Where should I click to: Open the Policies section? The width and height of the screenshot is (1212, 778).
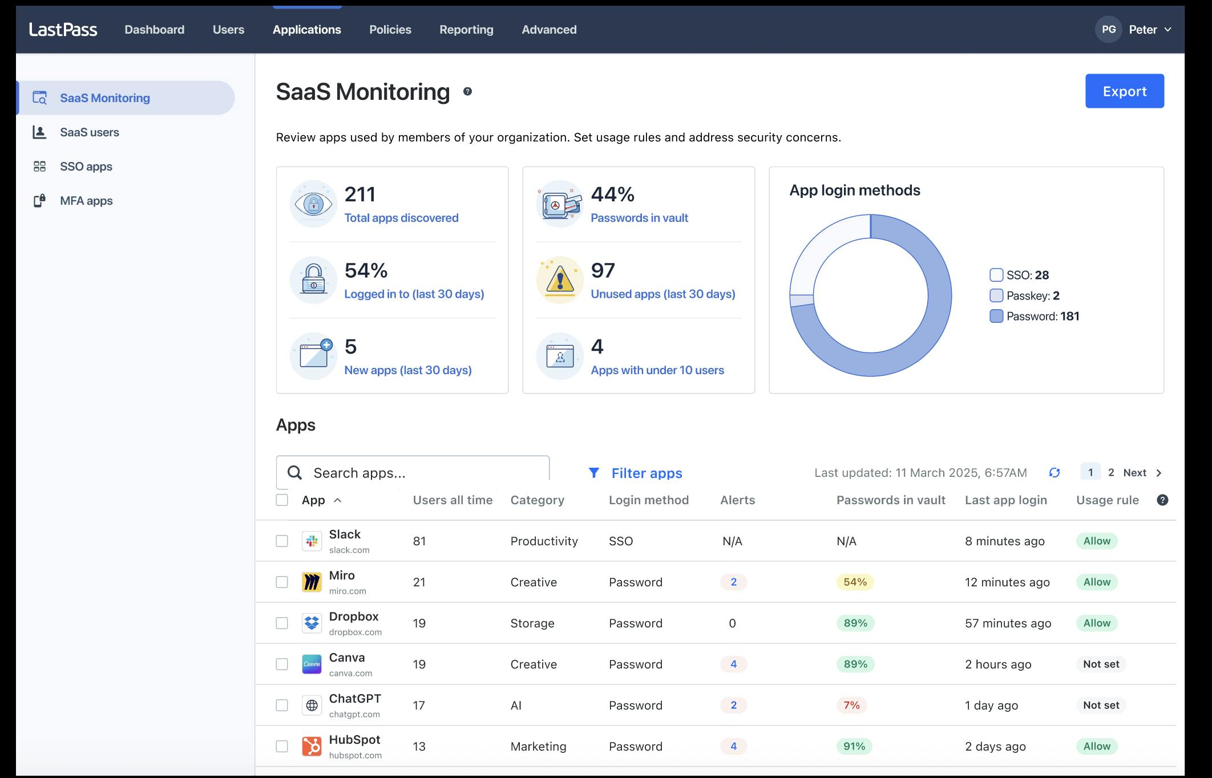(x=390, y=29)
